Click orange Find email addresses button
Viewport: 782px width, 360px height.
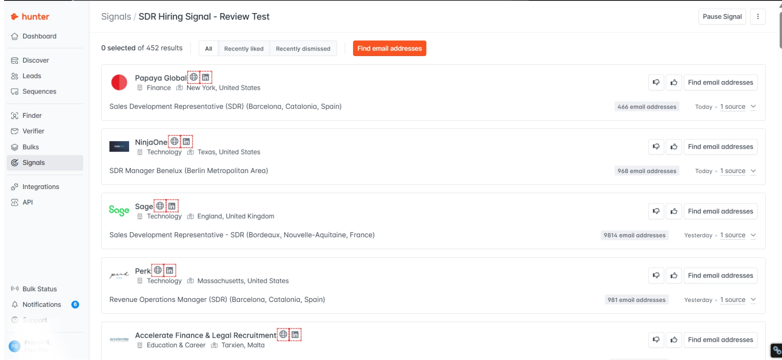coord(389,48)
